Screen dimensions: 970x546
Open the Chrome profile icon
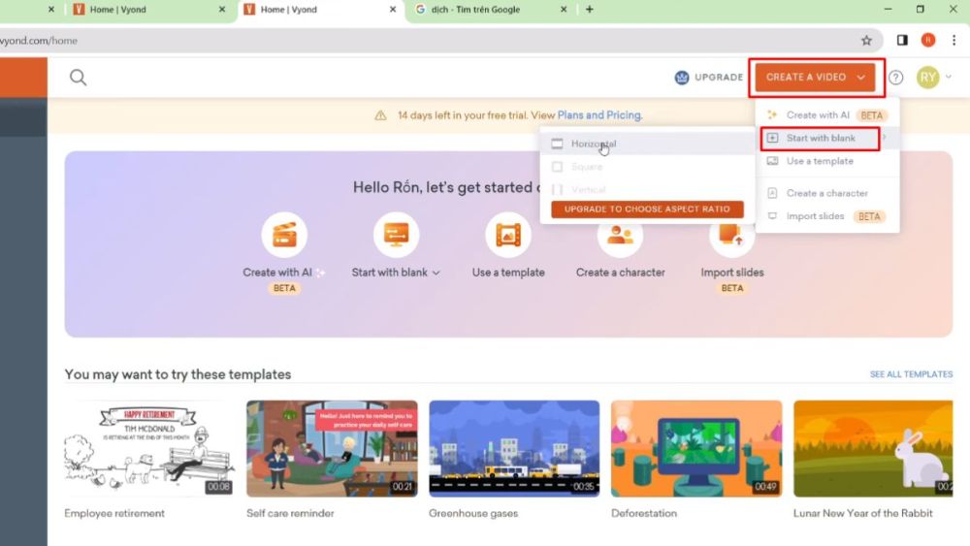(x=928, y=40)
